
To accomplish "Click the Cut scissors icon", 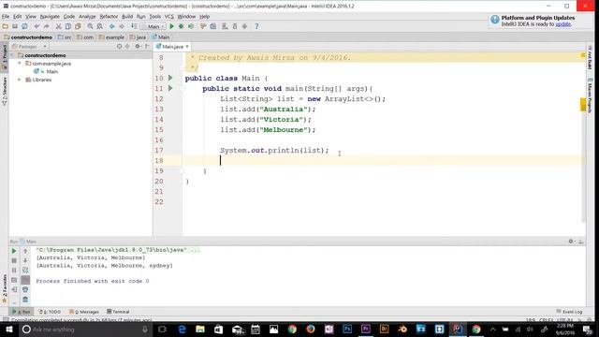I will pyautogui.click(x=58, y=26).
